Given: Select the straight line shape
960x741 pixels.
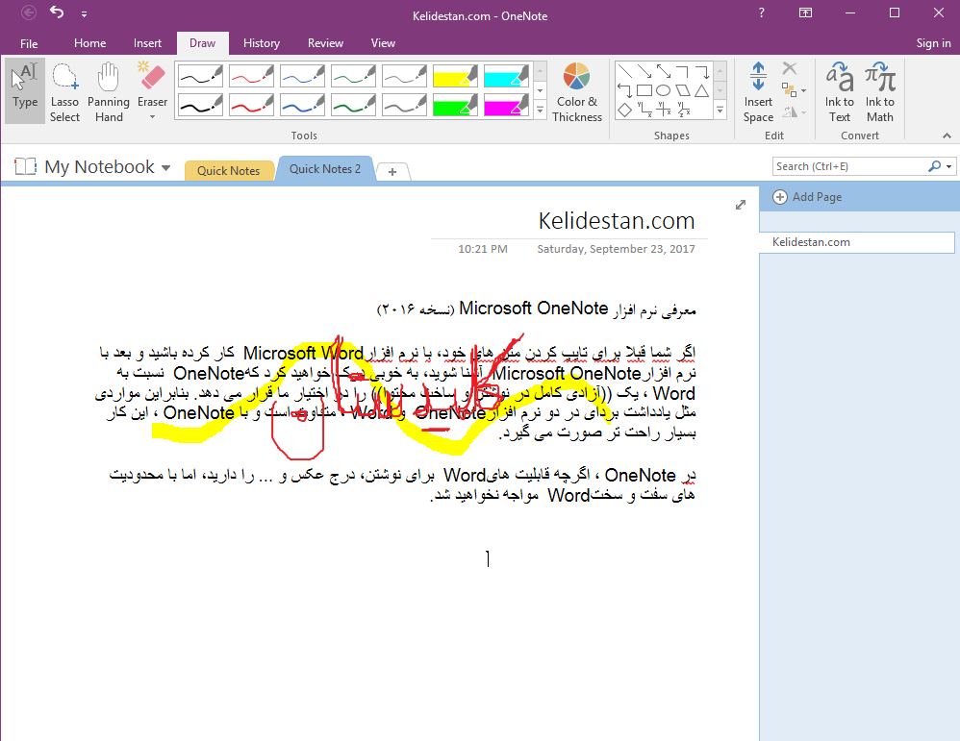Looking at the screenshot, I should pos(624,71).
